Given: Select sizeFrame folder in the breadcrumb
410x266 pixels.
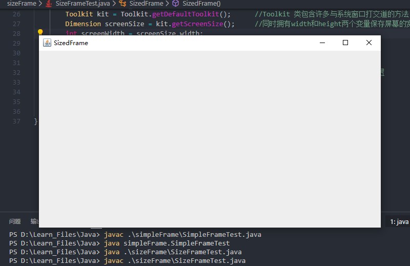Looking at the screenshot, I should pos(22,4).
